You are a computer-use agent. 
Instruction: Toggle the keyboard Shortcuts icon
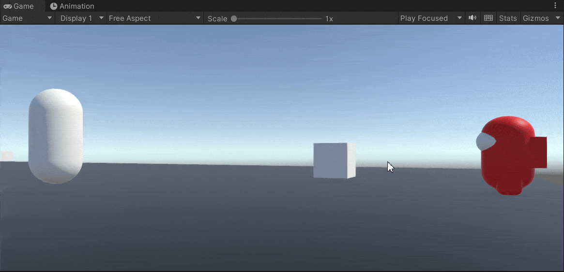click(x=488, y=18)
